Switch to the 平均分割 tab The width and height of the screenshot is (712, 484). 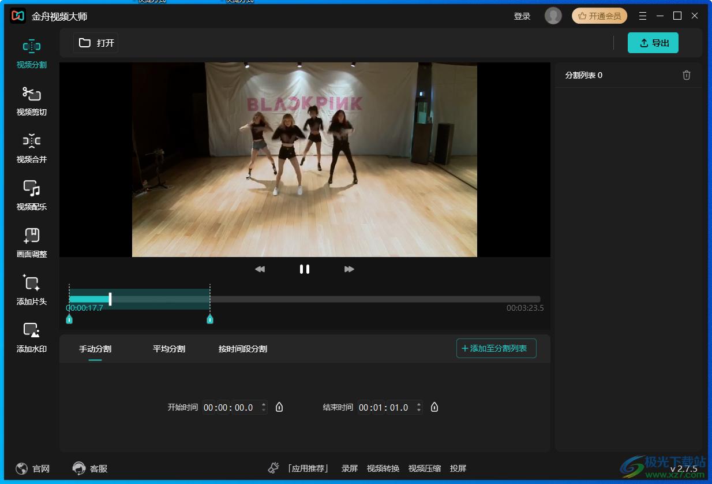[x=169, y=349]
